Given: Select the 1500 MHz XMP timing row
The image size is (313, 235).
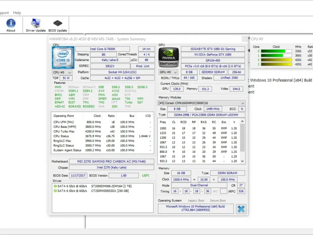Looking at the screenshot, I should pyautogui.click(x=198, y=128).
